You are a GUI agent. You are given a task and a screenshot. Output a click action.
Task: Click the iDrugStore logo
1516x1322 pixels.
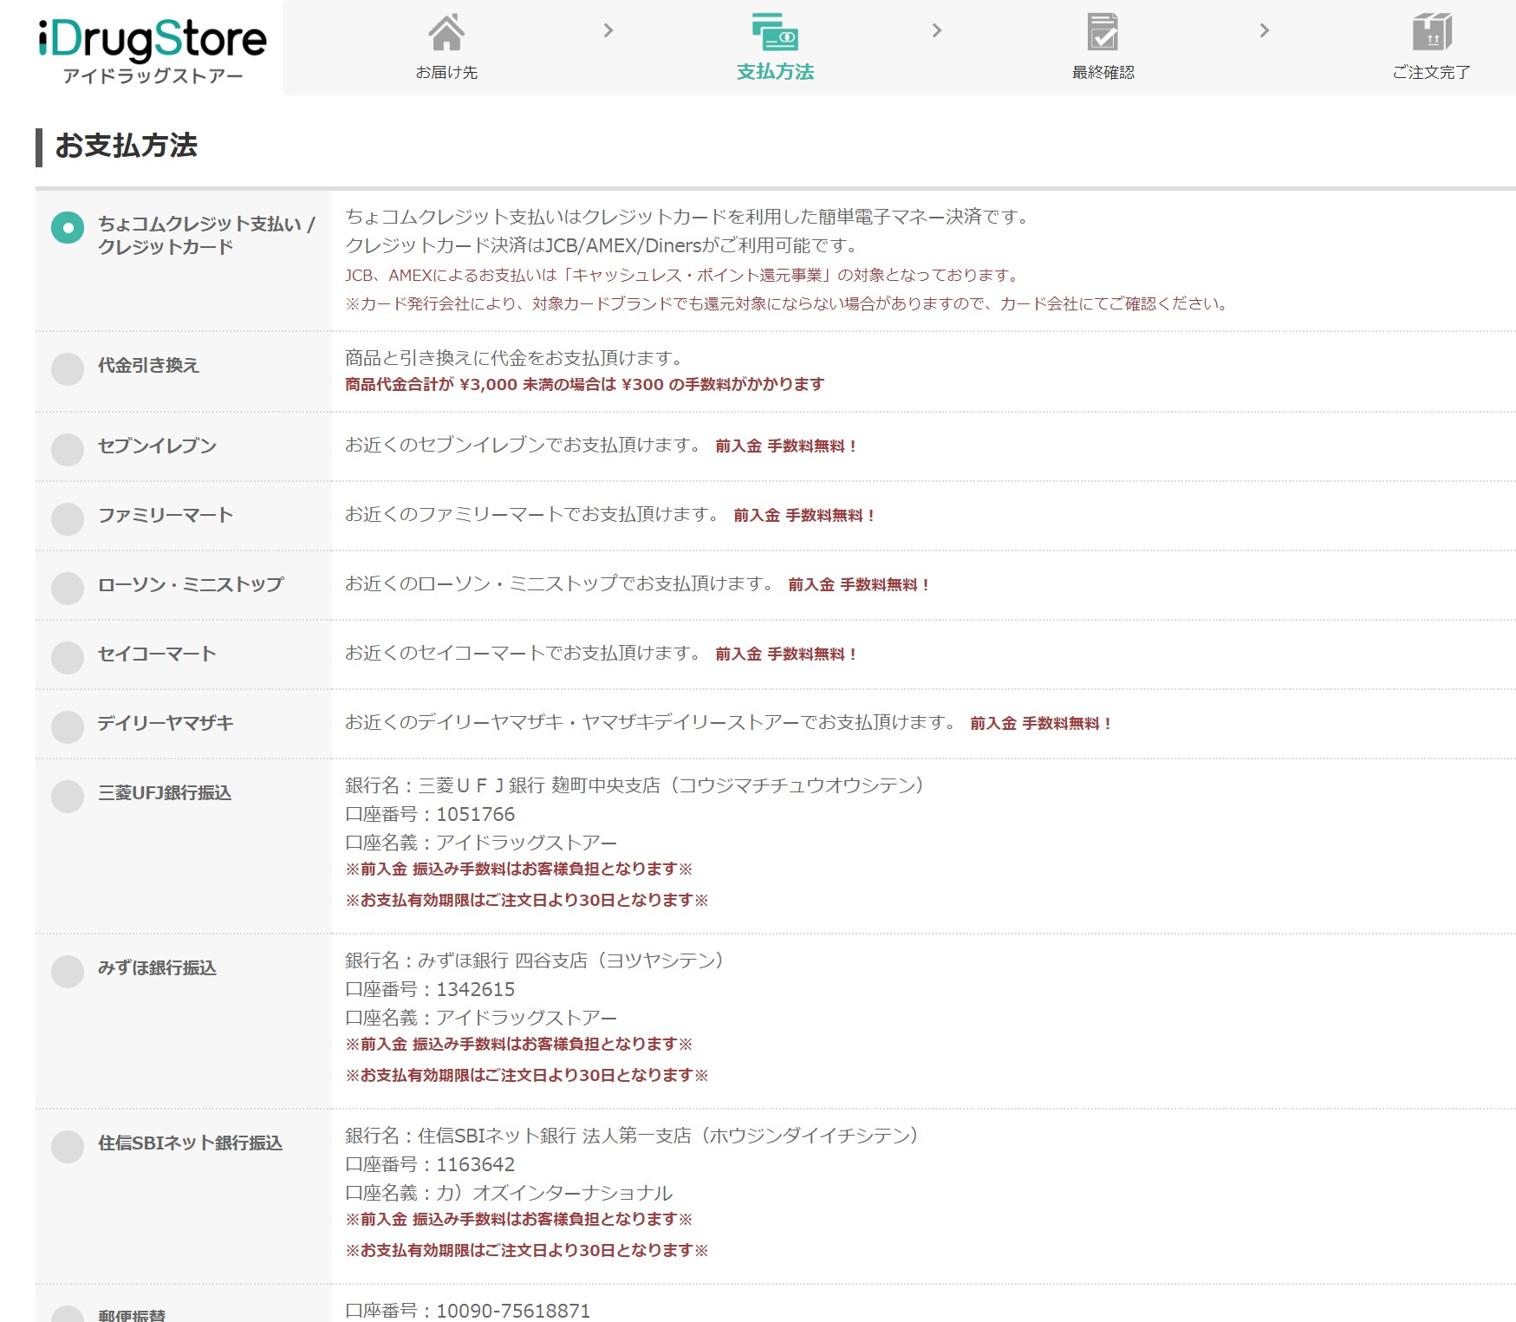[153, 51]
